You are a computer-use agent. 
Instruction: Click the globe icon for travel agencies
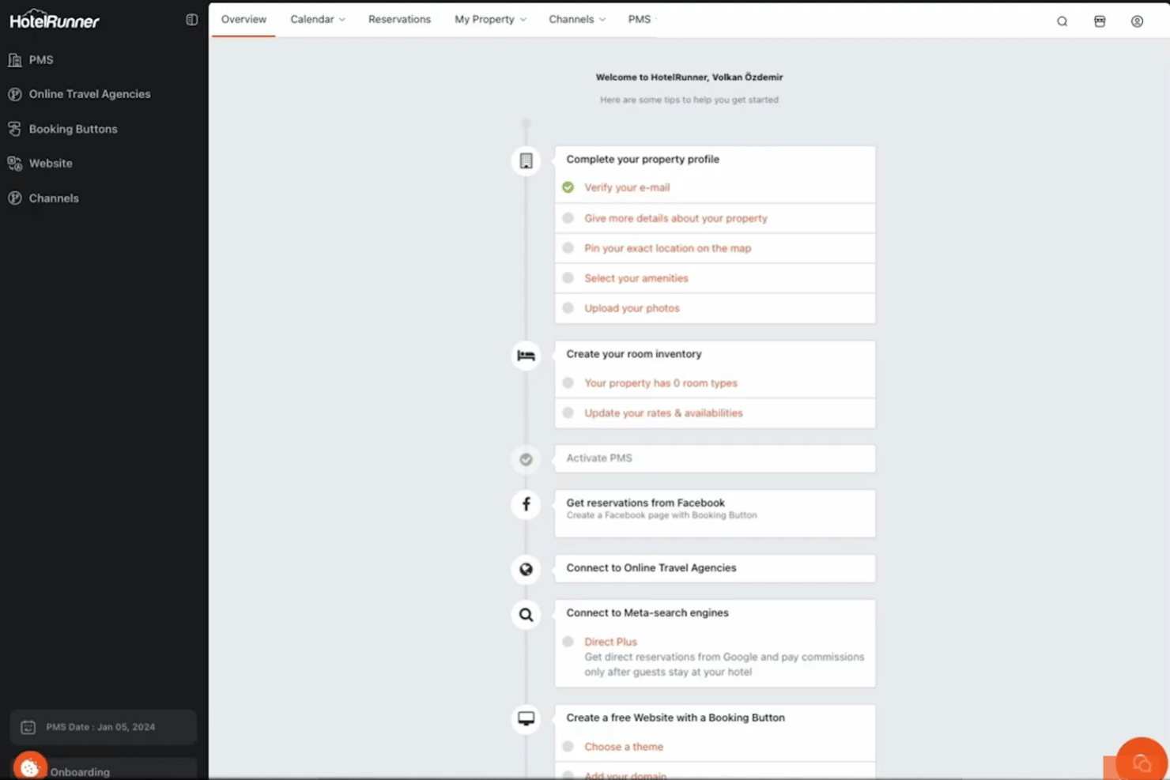click(526, 569)
